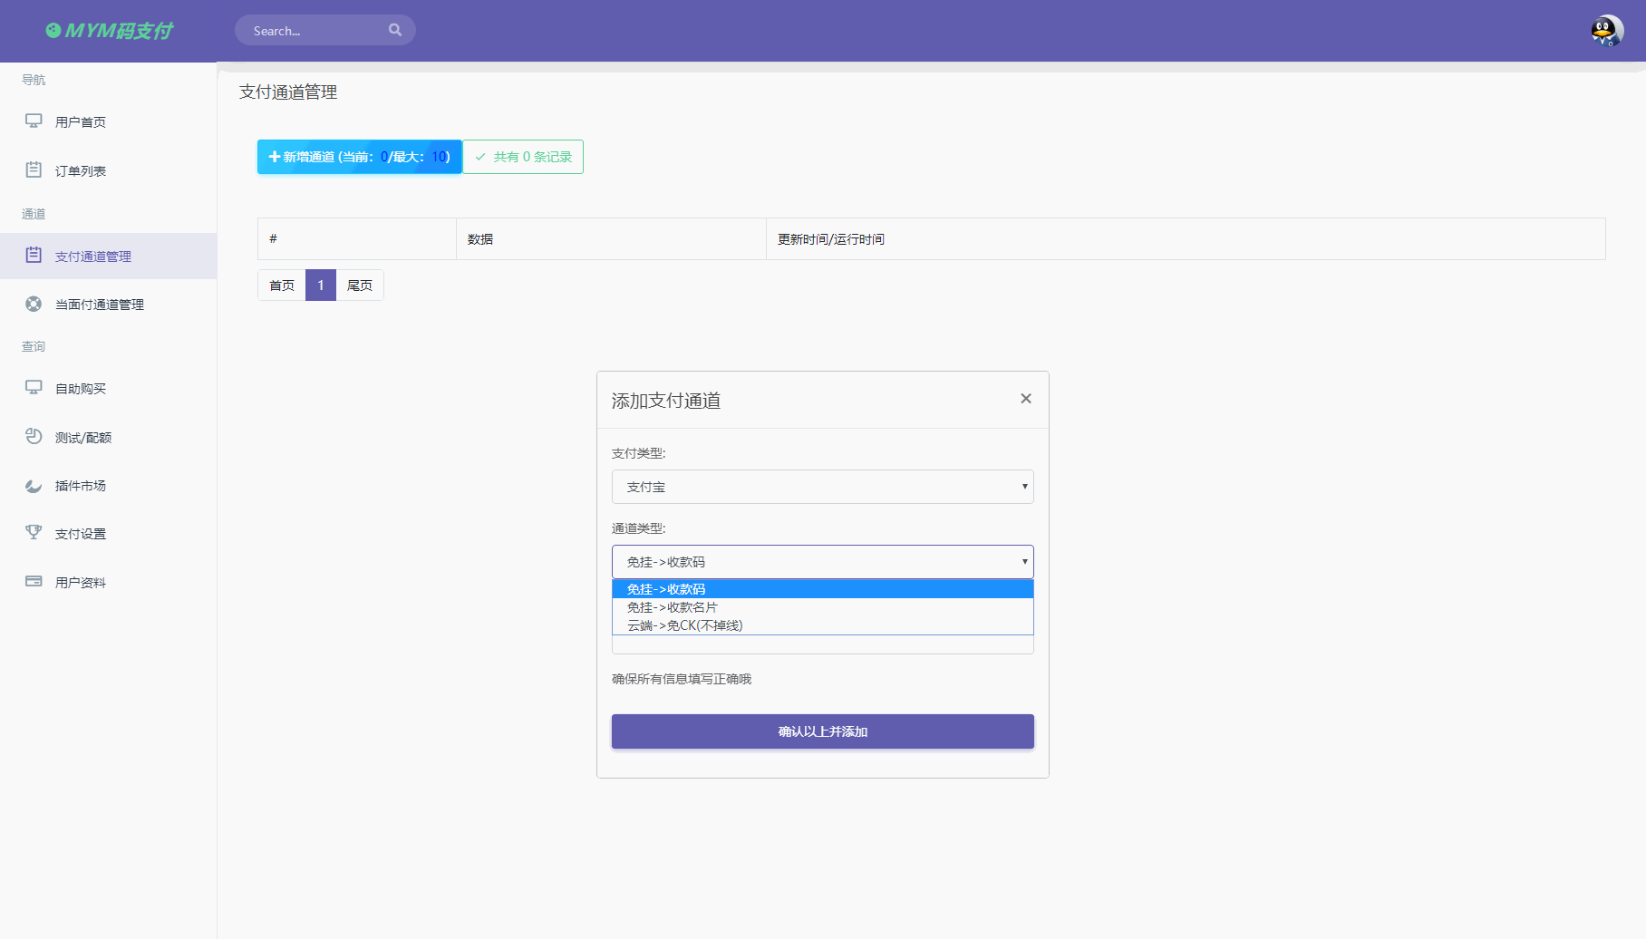This screenshot has height=939, width=1646.
Task: Click the card icon beside 用户资料
Action: 34,581
